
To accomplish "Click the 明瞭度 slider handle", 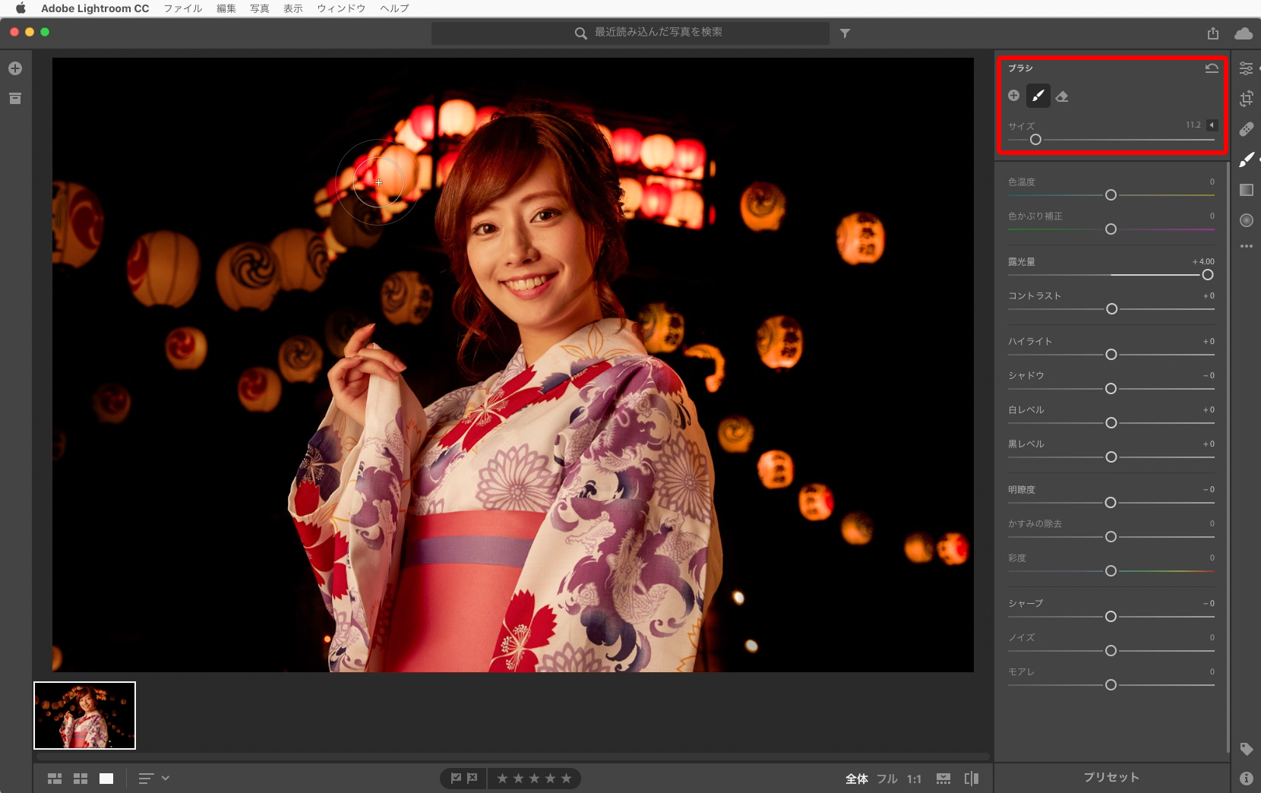I will pyautogui.click(x=1111, y=503).
